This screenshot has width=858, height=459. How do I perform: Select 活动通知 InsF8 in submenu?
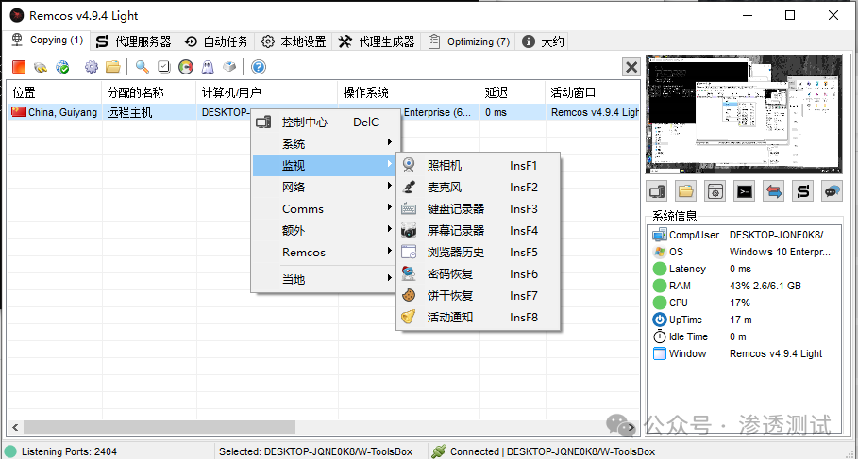(479, 317)
